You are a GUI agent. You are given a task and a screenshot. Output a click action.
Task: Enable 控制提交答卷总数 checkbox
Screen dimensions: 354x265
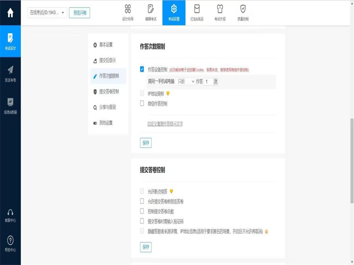[142, 211]
